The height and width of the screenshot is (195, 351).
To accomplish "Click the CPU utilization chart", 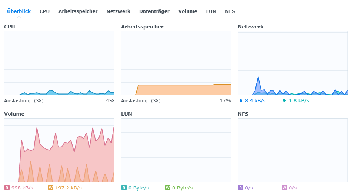I will pos(59,63).
